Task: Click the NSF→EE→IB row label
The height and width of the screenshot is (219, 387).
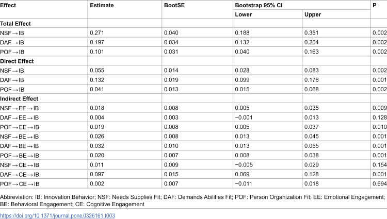Action: pos(20,108)
